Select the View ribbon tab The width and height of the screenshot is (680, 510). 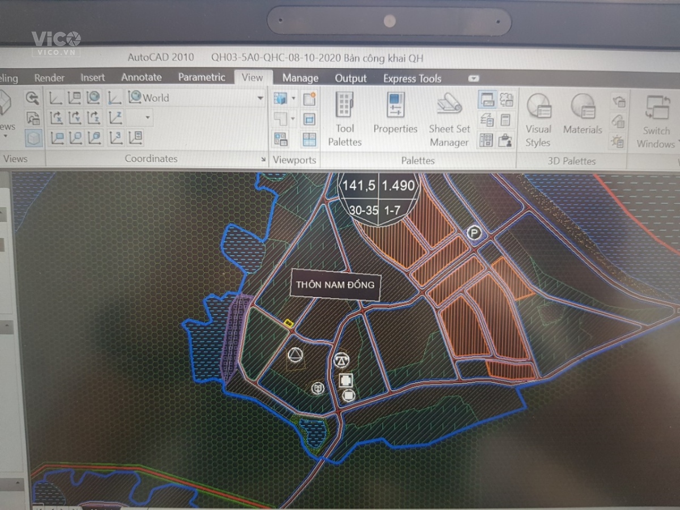point(252,78)
